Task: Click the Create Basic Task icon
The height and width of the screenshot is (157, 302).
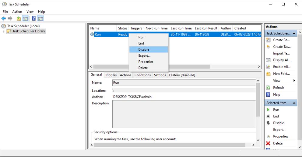Action: (x=268, y=40)
